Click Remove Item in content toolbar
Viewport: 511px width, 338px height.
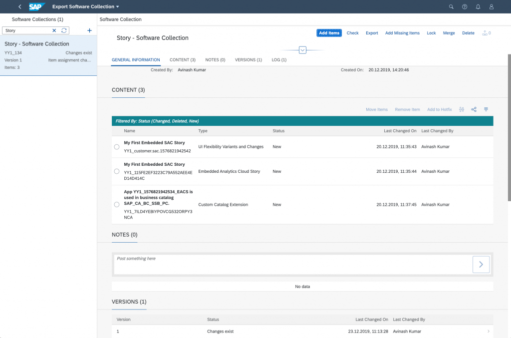point(407,109)
